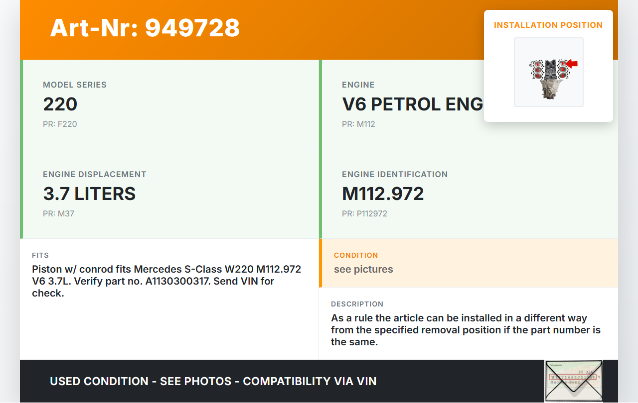Click the PR: M112 code
This screenshot has height=403, width=638.
point(358,124)
